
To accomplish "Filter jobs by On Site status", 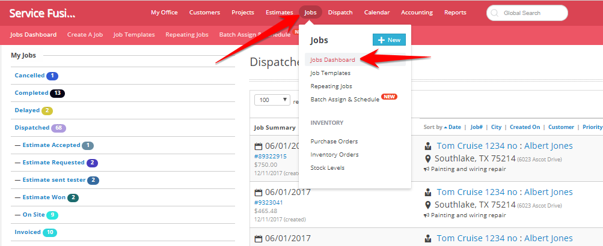I will point(34,215).
